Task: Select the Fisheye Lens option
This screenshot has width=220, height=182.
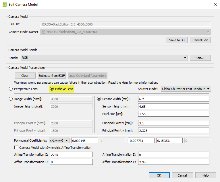Action: (x=52, y=89)
